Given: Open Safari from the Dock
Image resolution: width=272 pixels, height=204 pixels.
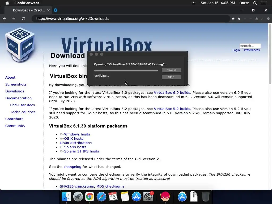Looking at the screenshot, I should [101, 197].
